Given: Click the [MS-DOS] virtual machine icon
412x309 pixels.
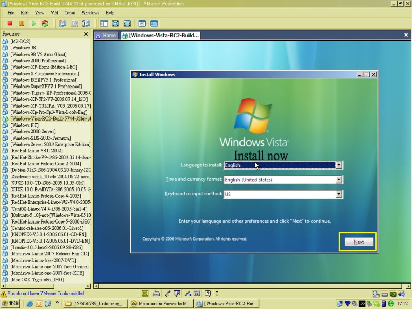Looking at the screenshot, I should [x=5, y=41].
